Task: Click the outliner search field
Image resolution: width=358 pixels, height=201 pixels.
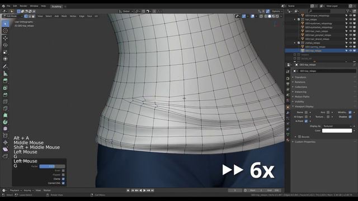Action: click(319, 11)
